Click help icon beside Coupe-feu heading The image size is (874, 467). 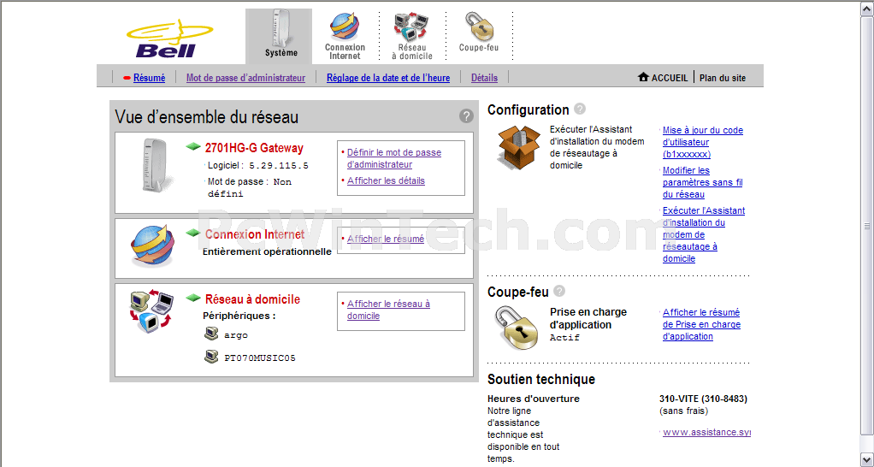click(559, 291)
